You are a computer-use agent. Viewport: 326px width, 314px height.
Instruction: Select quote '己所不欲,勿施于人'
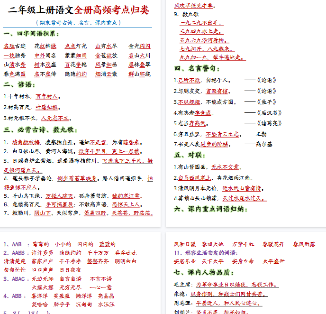pos(202,80)
